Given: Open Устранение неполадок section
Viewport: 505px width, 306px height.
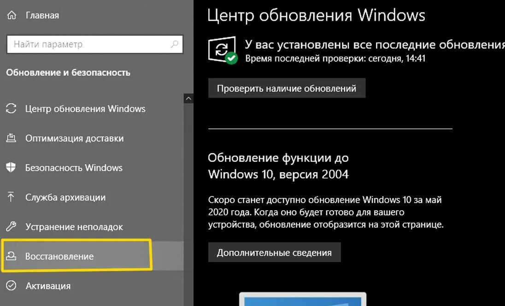Looking at the screenshot, I should coord(74,227).
